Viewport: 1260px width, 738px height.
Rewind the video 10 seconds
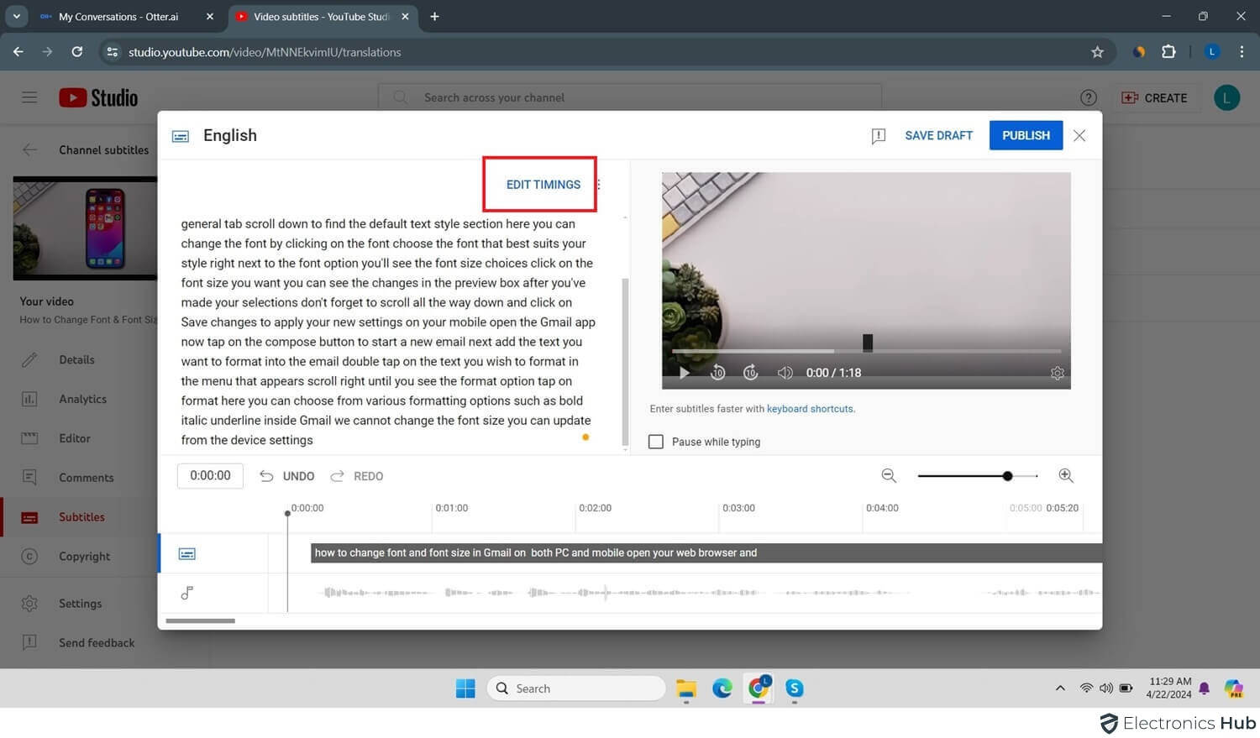717,373
